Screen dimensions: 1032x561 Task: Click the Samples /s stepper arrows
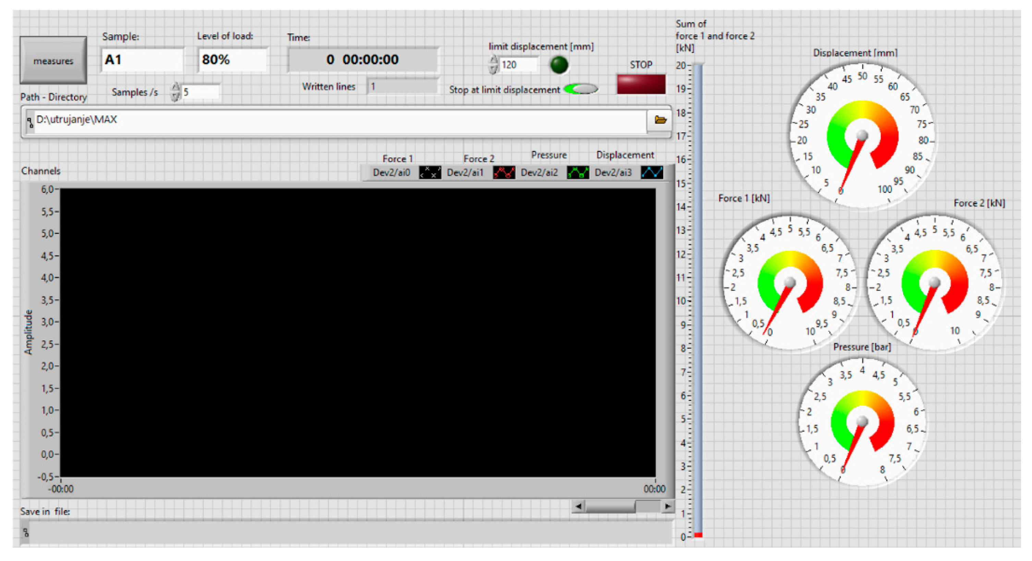click(x=175, y=92)
